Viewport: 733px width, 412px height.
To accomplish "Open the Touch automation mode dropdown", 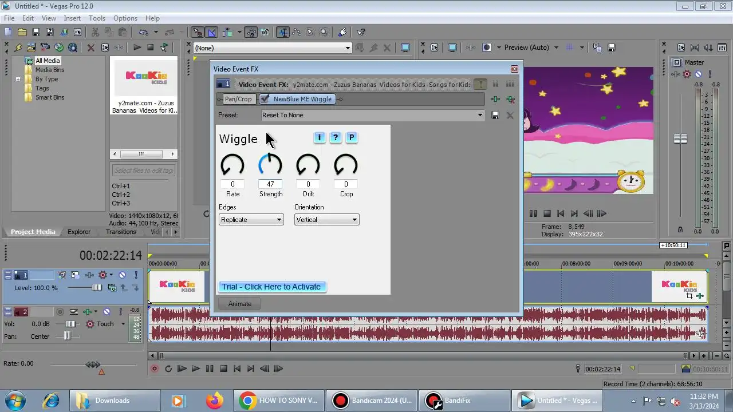I will (x=123, y=324).
